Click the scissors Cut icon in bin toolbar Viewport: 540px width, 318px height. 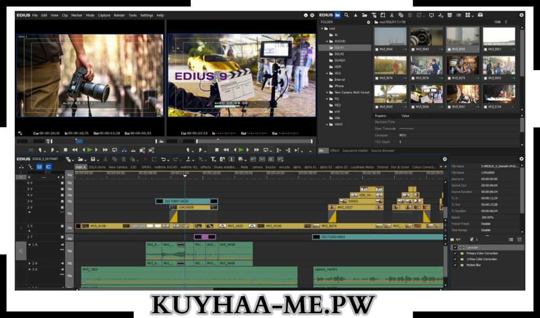click(392, 15)
